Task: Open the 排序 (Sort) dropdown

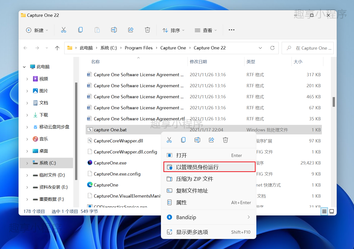Action: click(x=173, y=30)
